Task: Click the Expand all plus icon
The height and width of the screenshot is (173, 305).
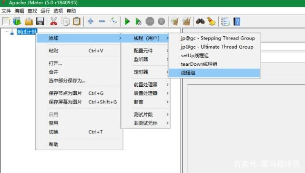Action: 91,21
